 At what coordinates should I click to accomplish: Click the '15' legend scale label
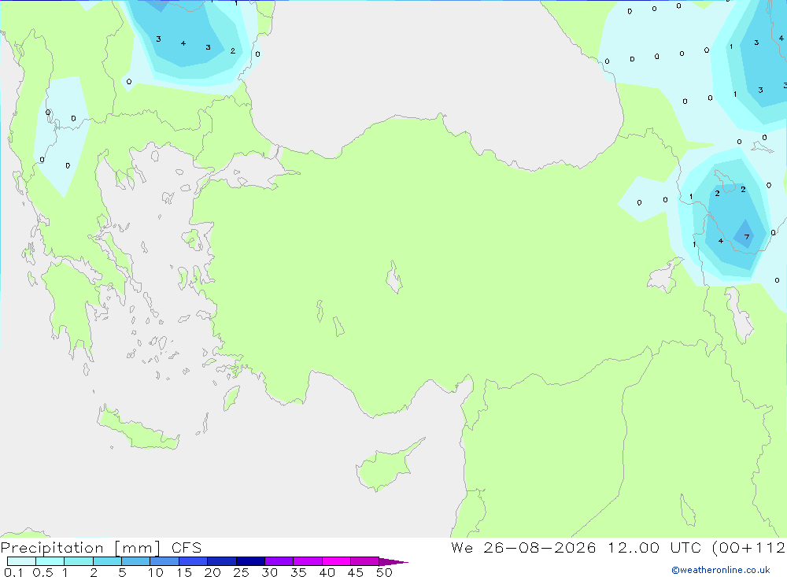184,572
